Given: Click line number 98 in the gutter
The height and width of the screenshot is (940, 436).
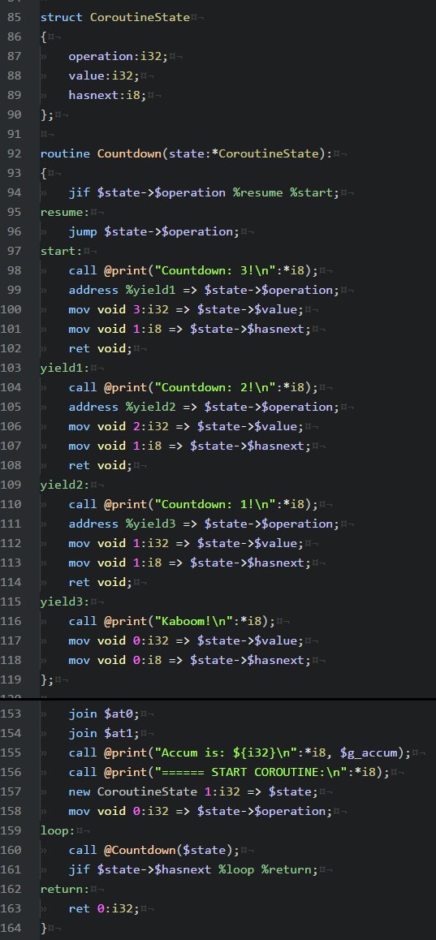Looking at the screenshot, I should click(x=14, y=270).
